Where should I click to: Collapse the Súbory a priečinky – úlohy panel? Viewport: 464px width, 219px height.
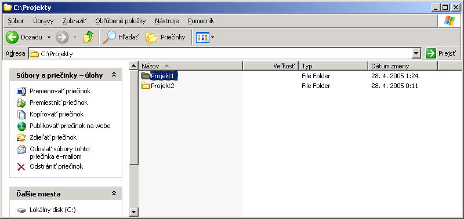114,75
